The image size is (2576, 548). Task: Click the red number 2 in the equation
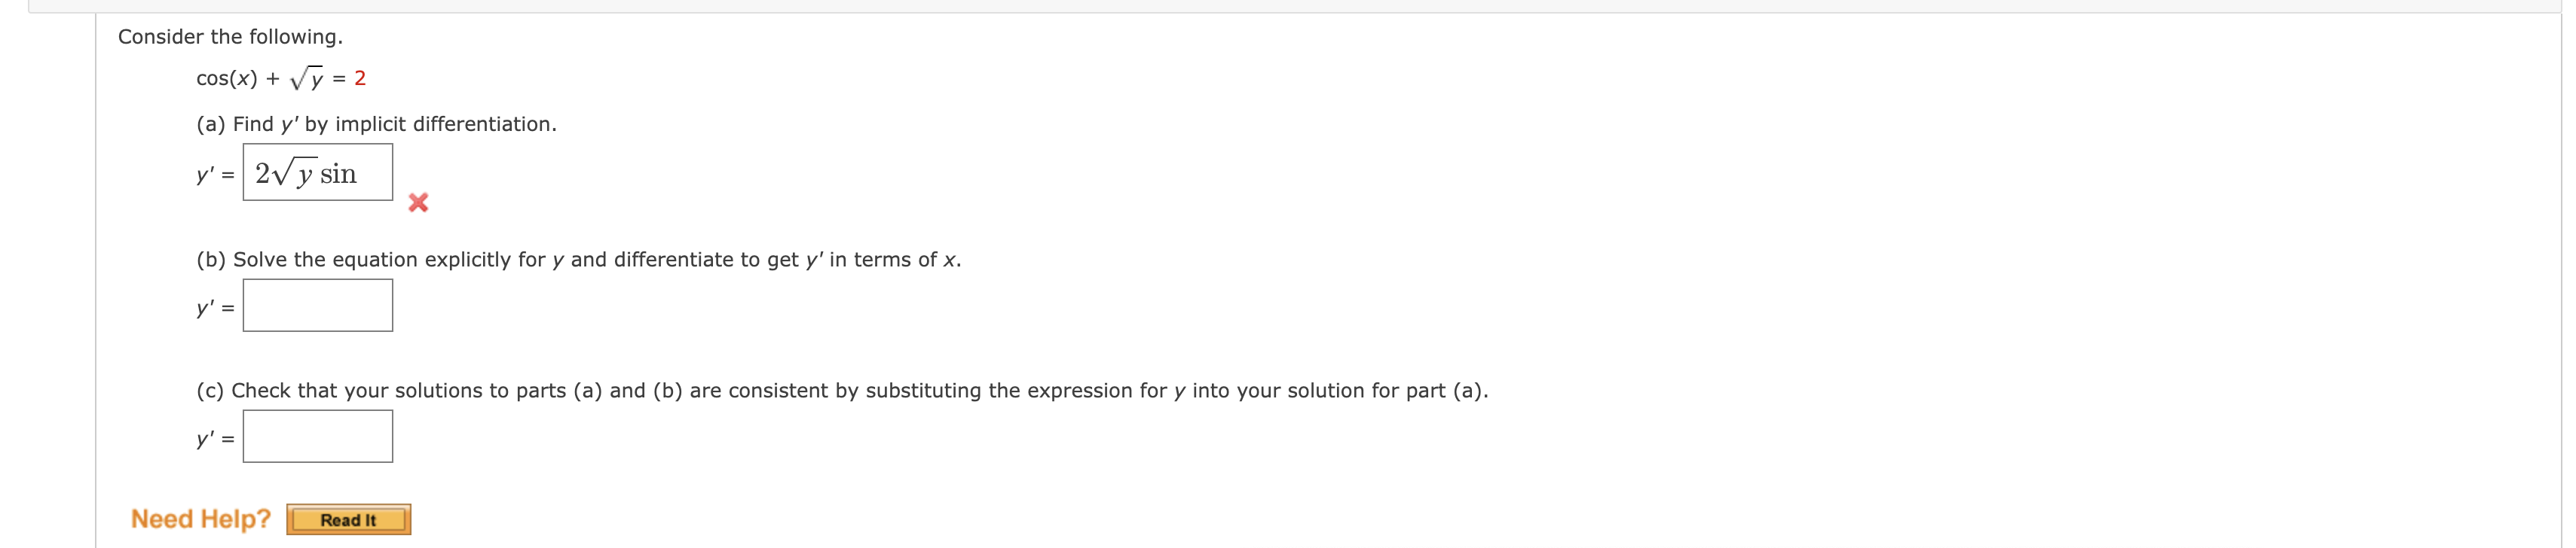point(361,77)
